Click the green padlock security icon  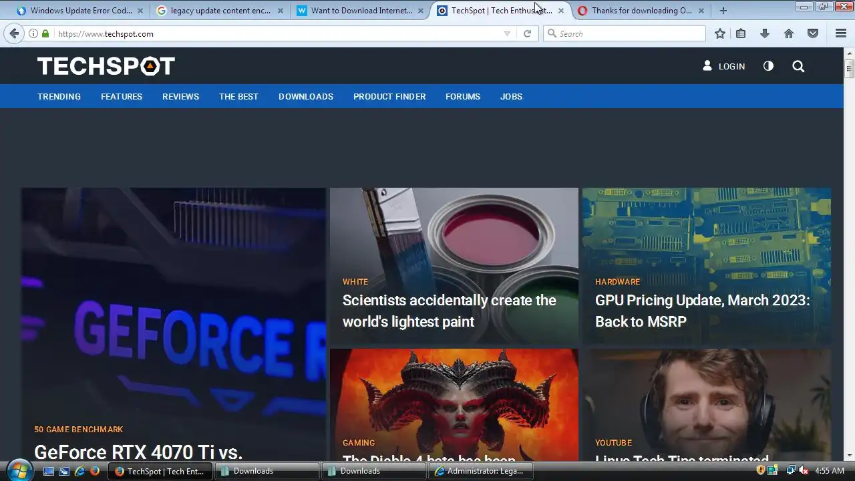(x=45, y=33)
